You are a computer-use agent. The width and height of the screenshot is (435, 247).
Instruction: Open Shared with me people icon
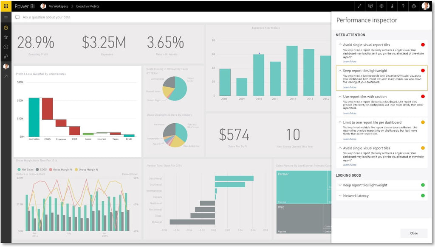click(6, 56)
